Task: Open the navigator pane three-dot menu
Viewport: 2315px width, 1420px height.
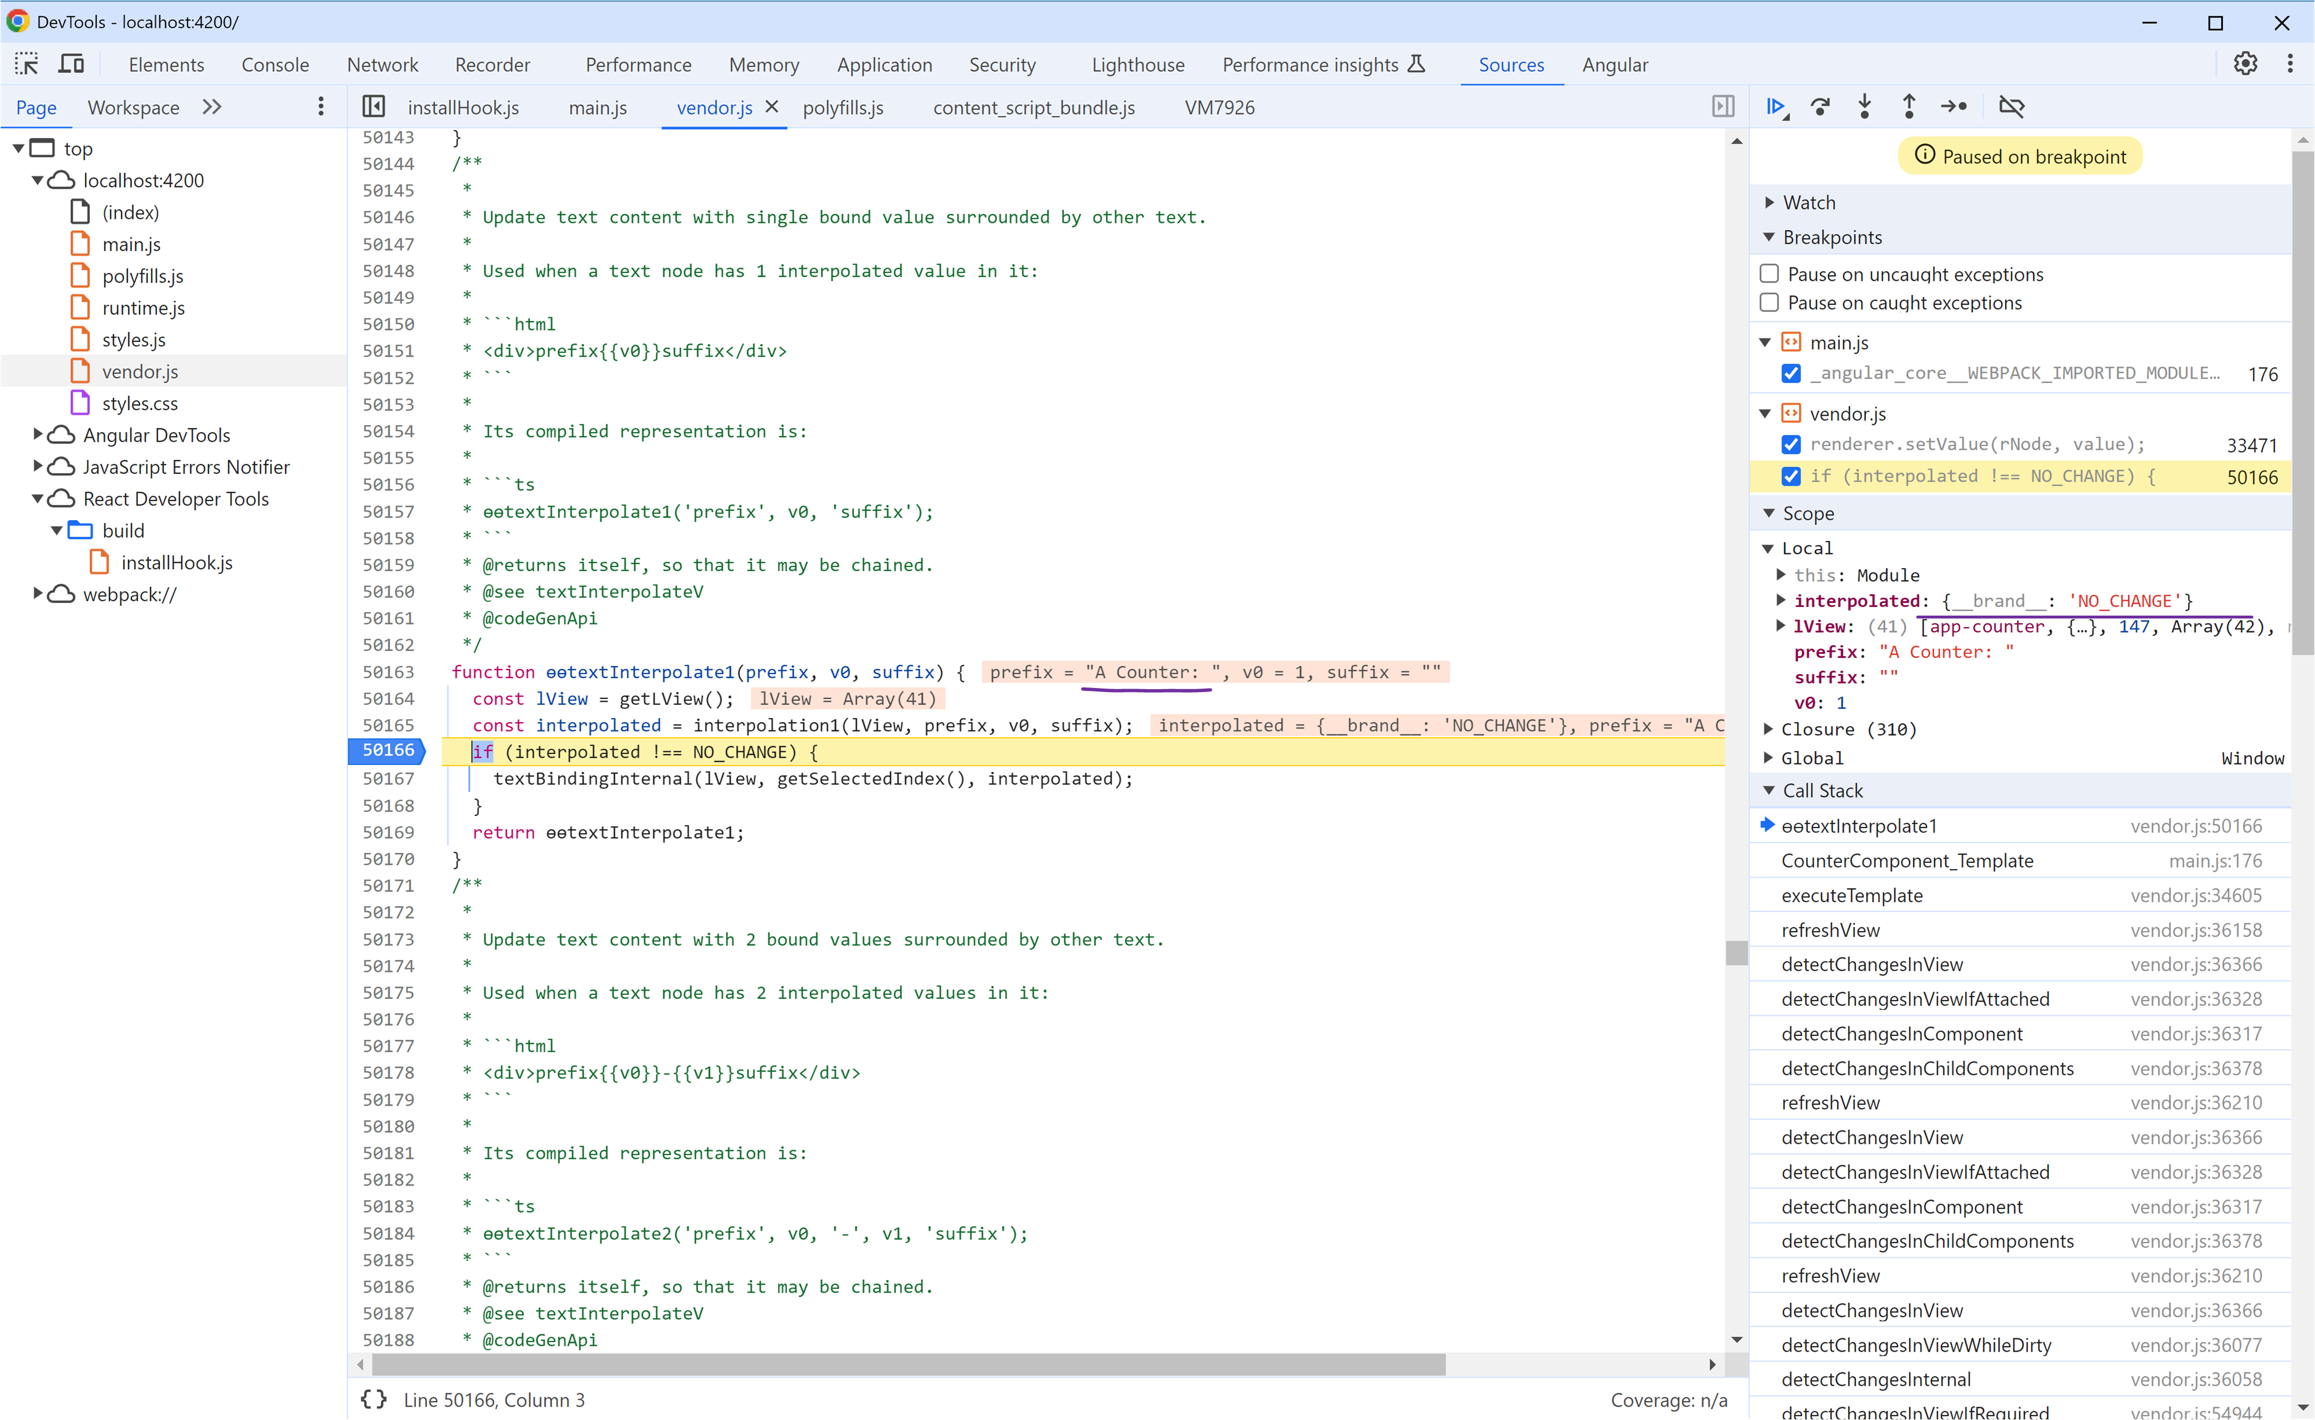Action: point(322,107)
